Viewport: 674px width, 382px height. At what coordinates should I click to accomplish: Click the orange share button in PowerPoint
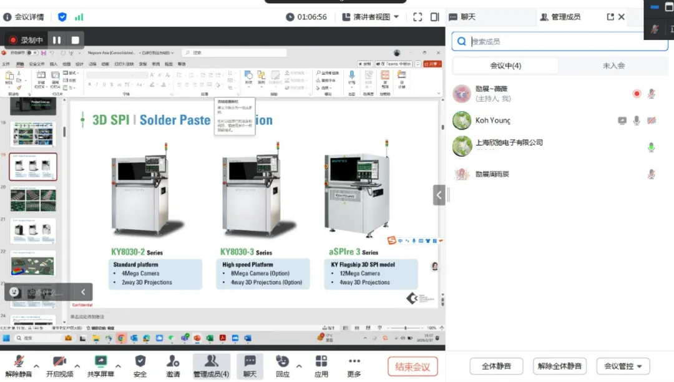432,64
